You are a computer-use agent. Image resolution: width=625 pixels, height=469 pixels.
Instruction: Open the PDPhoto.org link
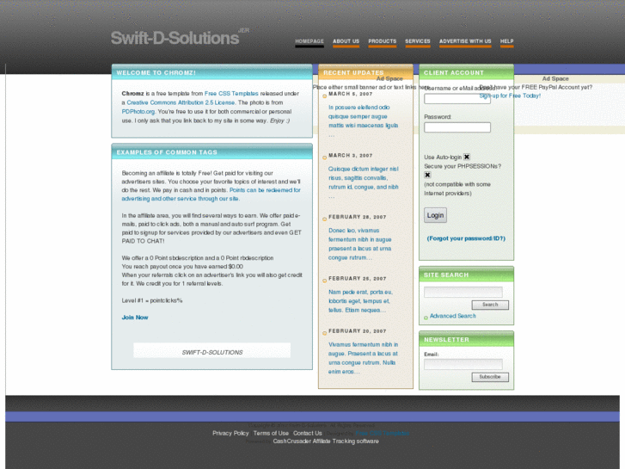click(138, 111)
